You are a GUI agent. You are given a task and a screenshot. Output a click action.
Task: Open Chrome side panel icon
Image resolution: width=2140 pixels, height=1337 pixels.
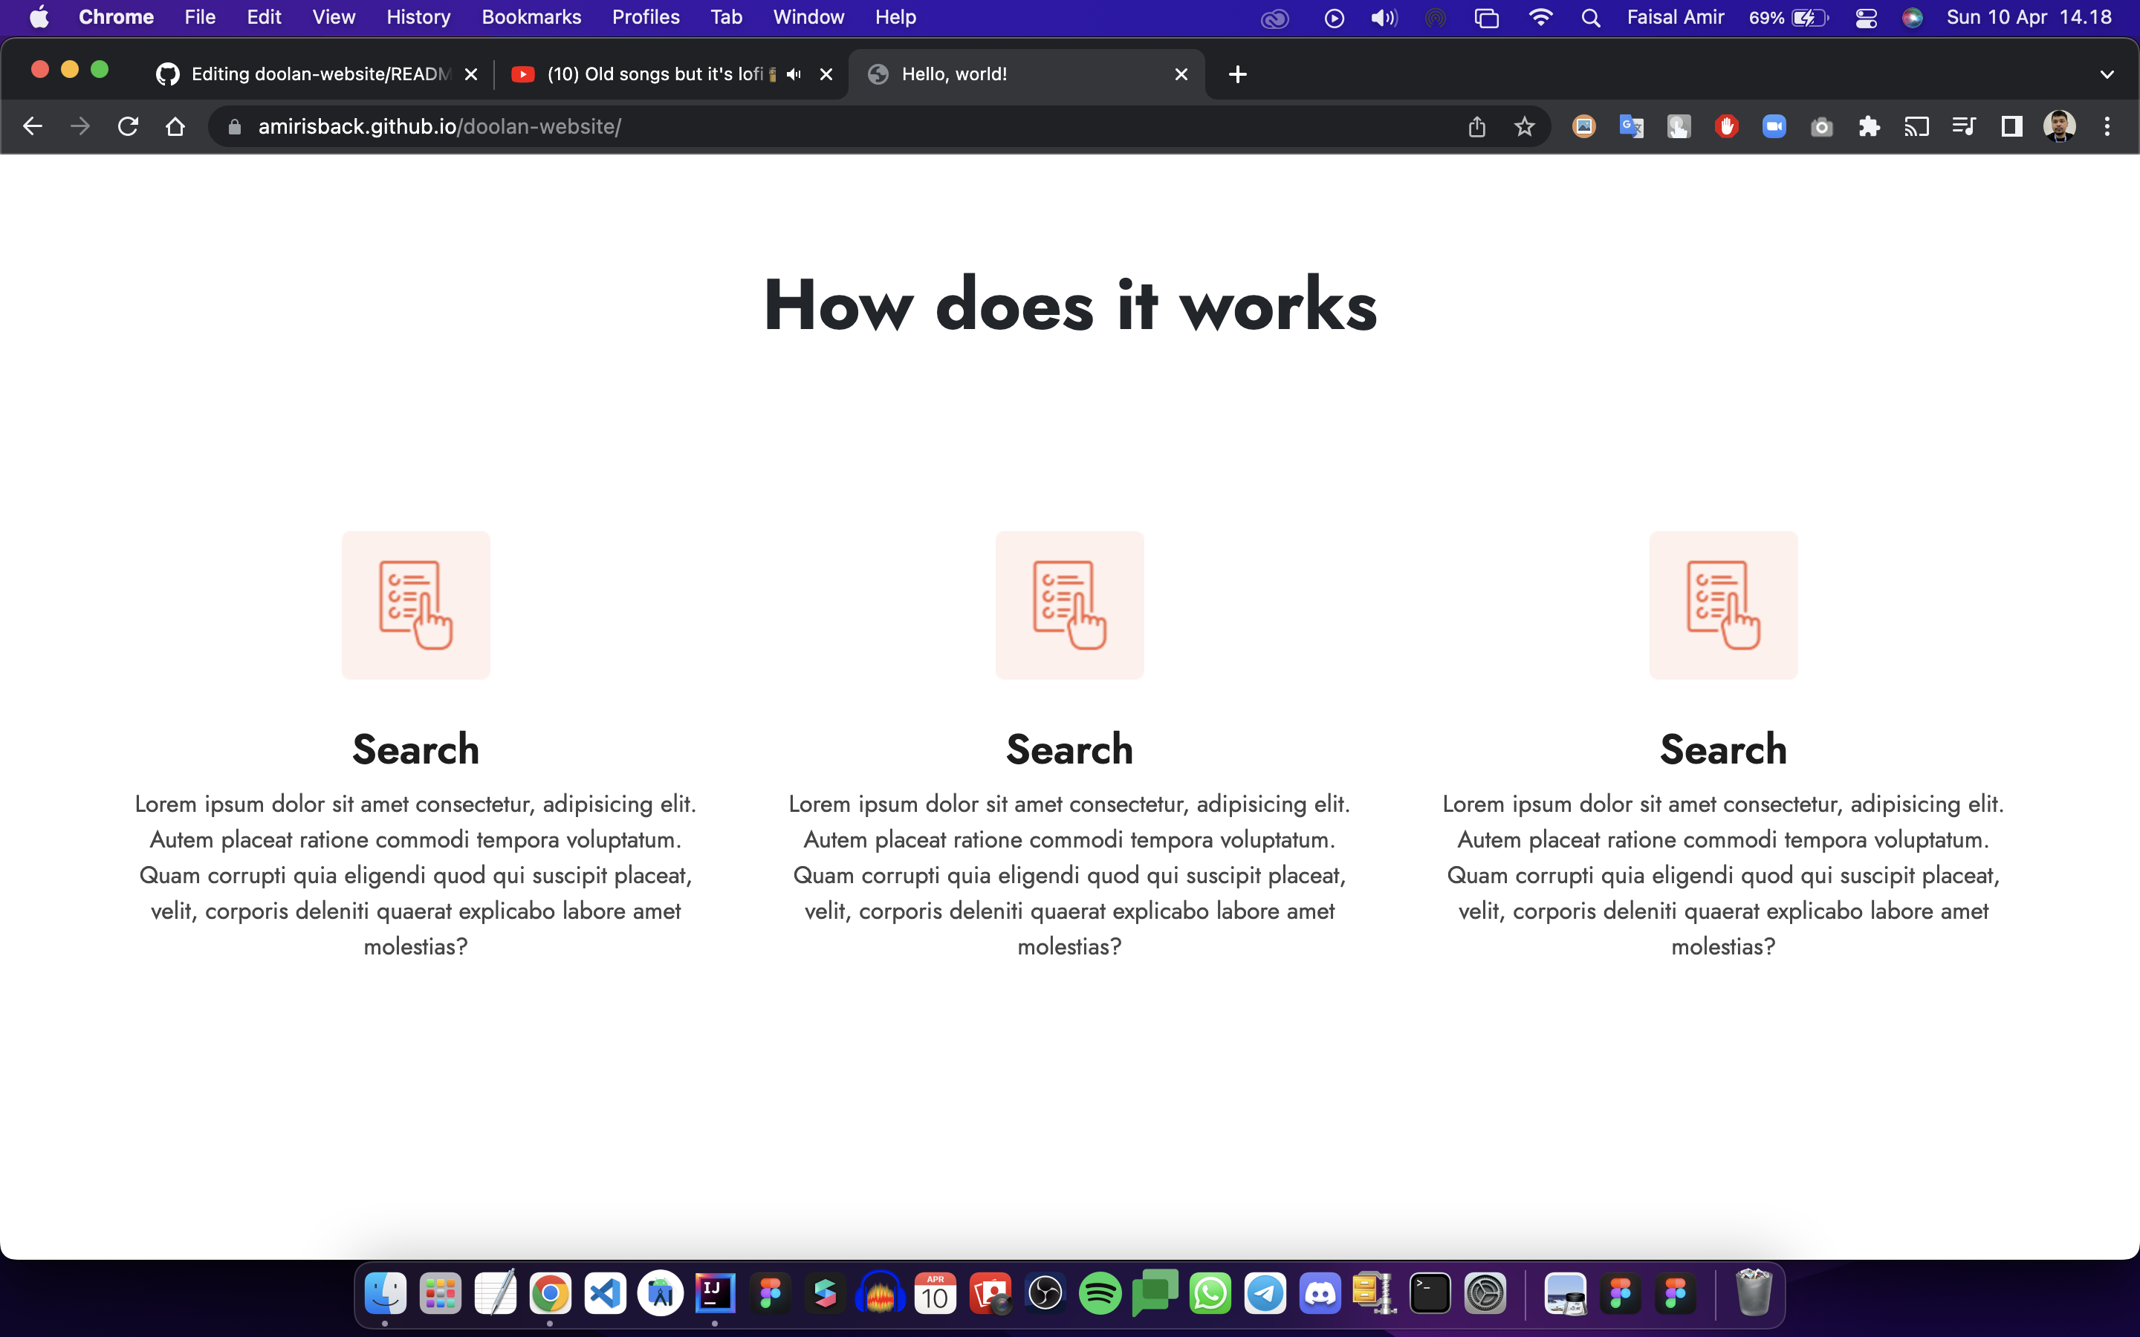(2011, 126)
